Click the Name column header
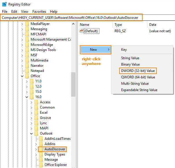Image resolution: width=175 pixels, height=168 pixels. point(84,25)
